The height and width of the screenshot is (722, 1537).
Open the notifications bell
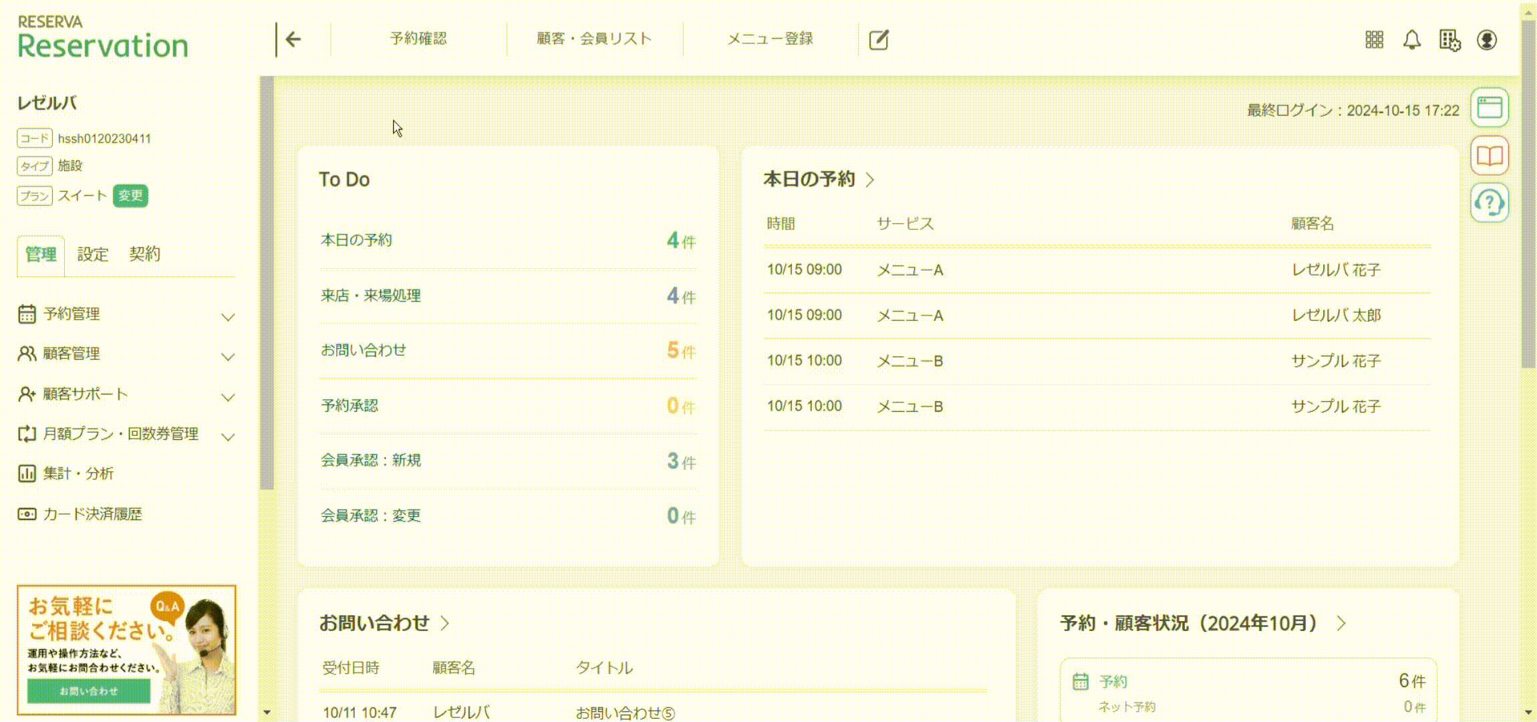point(1411,39)
